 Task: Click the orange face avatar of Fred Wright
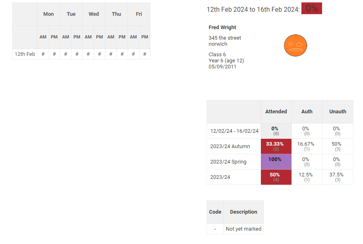(x=295, y=45)
